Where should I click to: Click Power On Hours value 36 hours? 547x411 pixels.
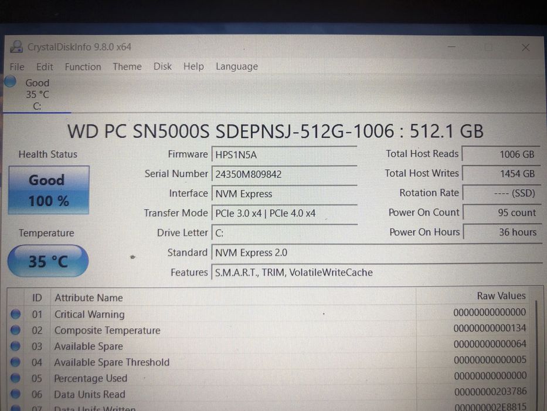coord(502,232)
